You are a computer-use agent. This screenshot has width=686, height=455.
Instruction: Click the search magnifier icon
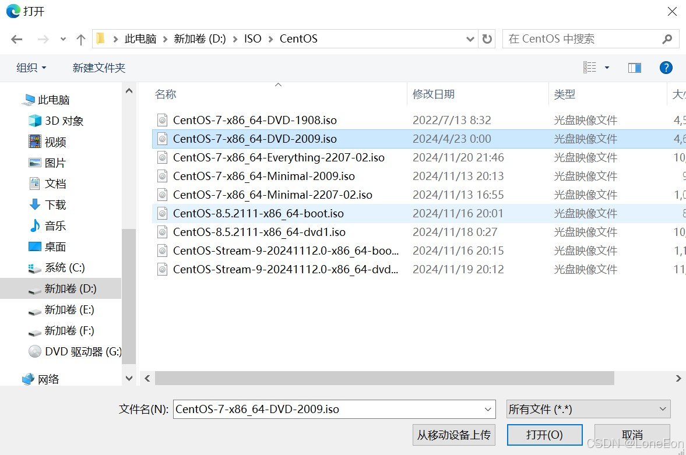pos(667,39)
